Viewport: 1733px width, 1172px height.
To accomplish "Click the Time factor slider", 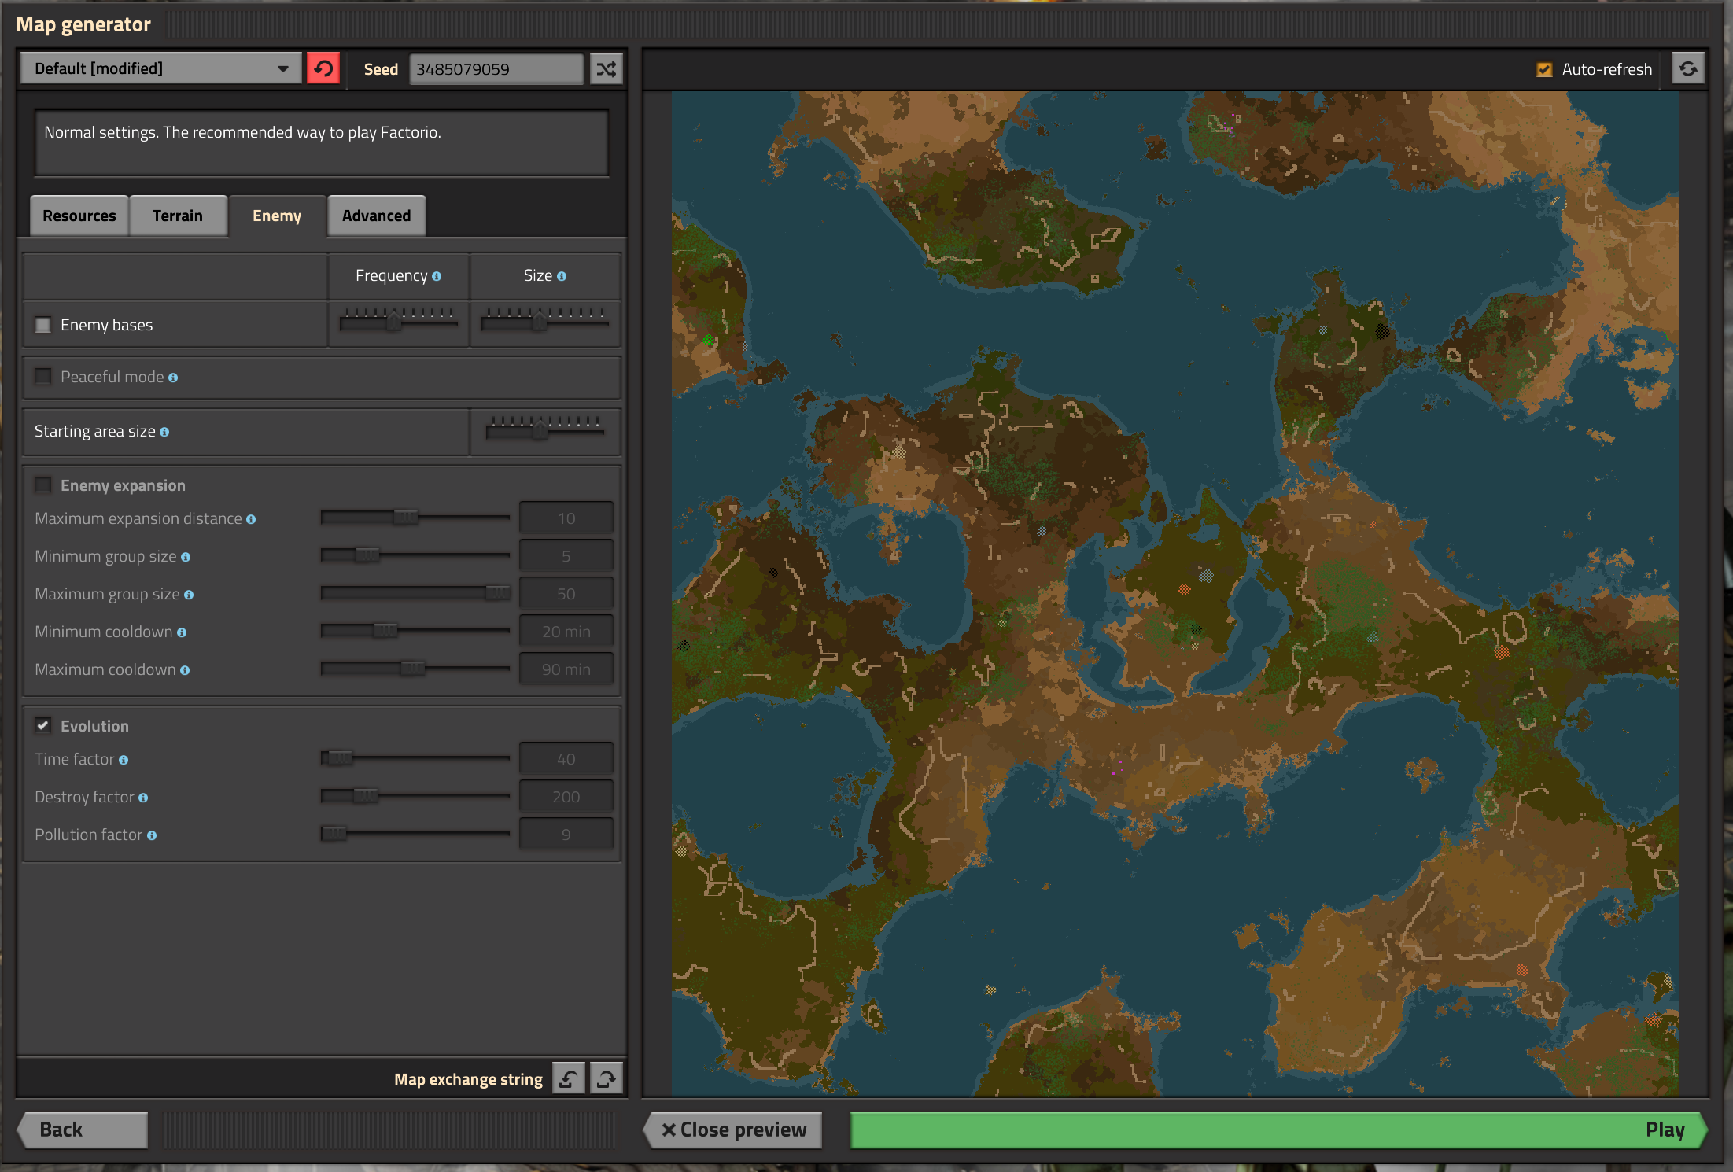I will point(415,758).
